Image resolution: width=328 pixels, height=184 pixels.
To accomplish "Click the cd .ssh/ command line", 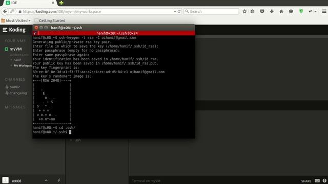I will tap(54, 127).
